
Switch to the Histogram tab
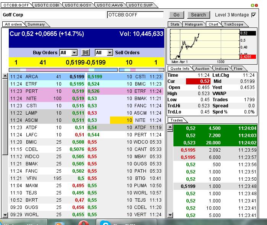193,24
